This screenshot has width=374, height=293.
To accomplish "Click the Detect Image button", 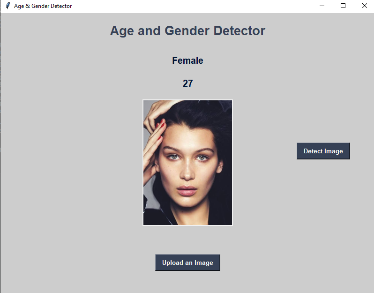I will tap(323, 151).
